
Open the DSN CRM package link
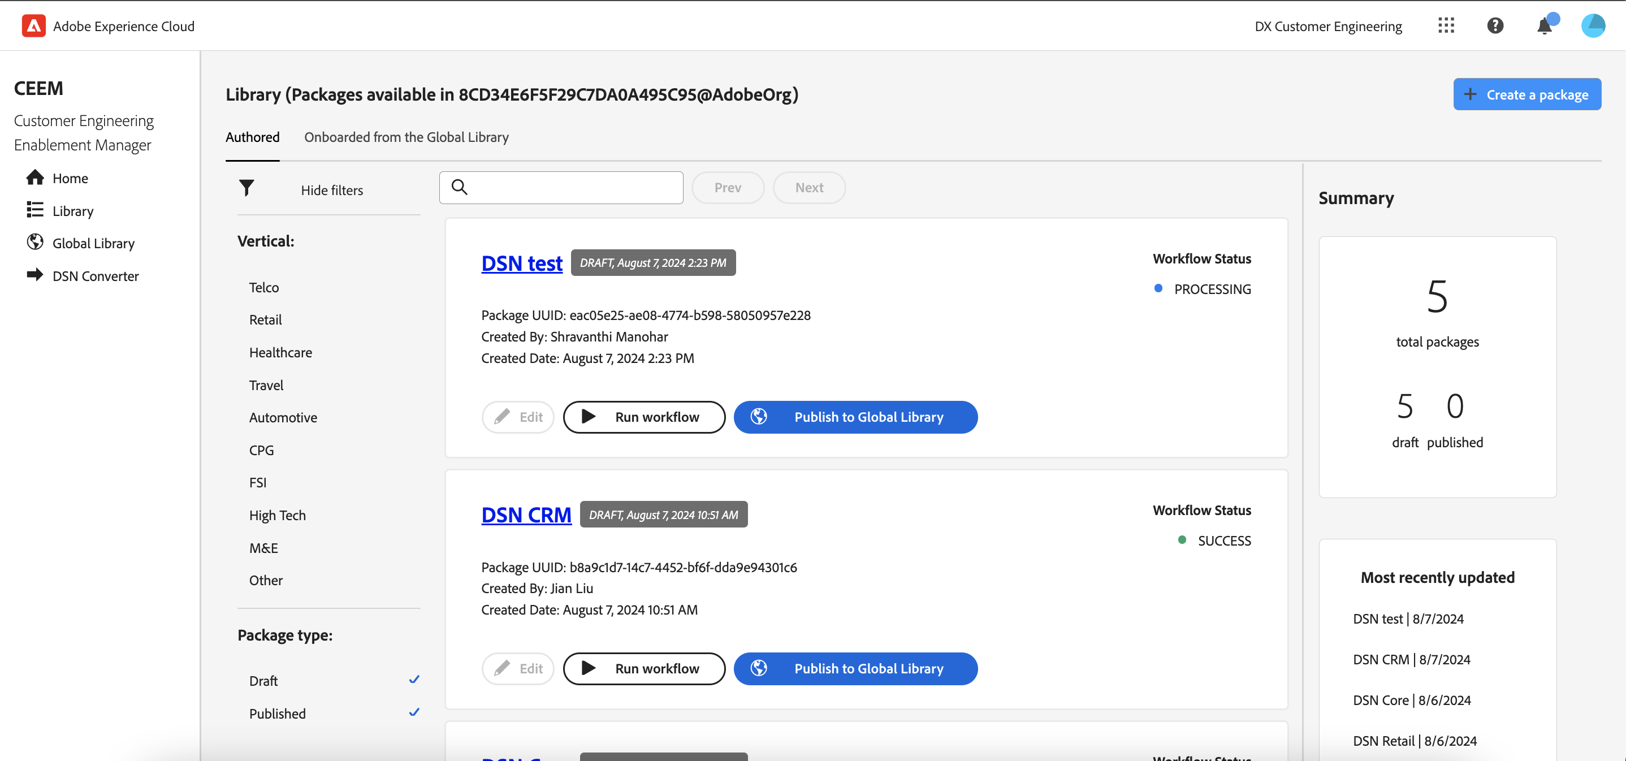click(x=526, y=514)
